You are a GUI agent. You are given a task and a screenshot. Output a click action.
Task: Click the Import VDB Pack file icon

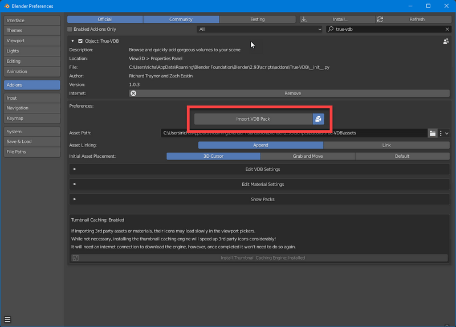[x=318, y=119]
